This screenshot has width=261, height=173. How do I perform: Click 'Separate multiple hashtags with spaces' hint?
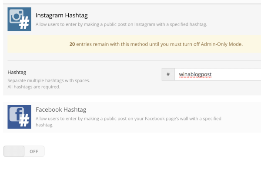49,80
